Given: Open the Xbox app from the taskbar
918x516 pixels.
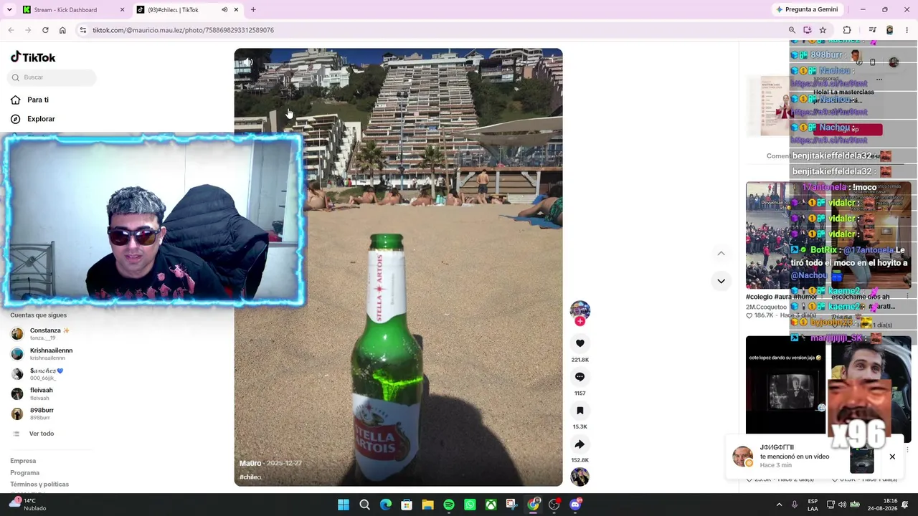Looking at the screenshot, I should point(491,505).
